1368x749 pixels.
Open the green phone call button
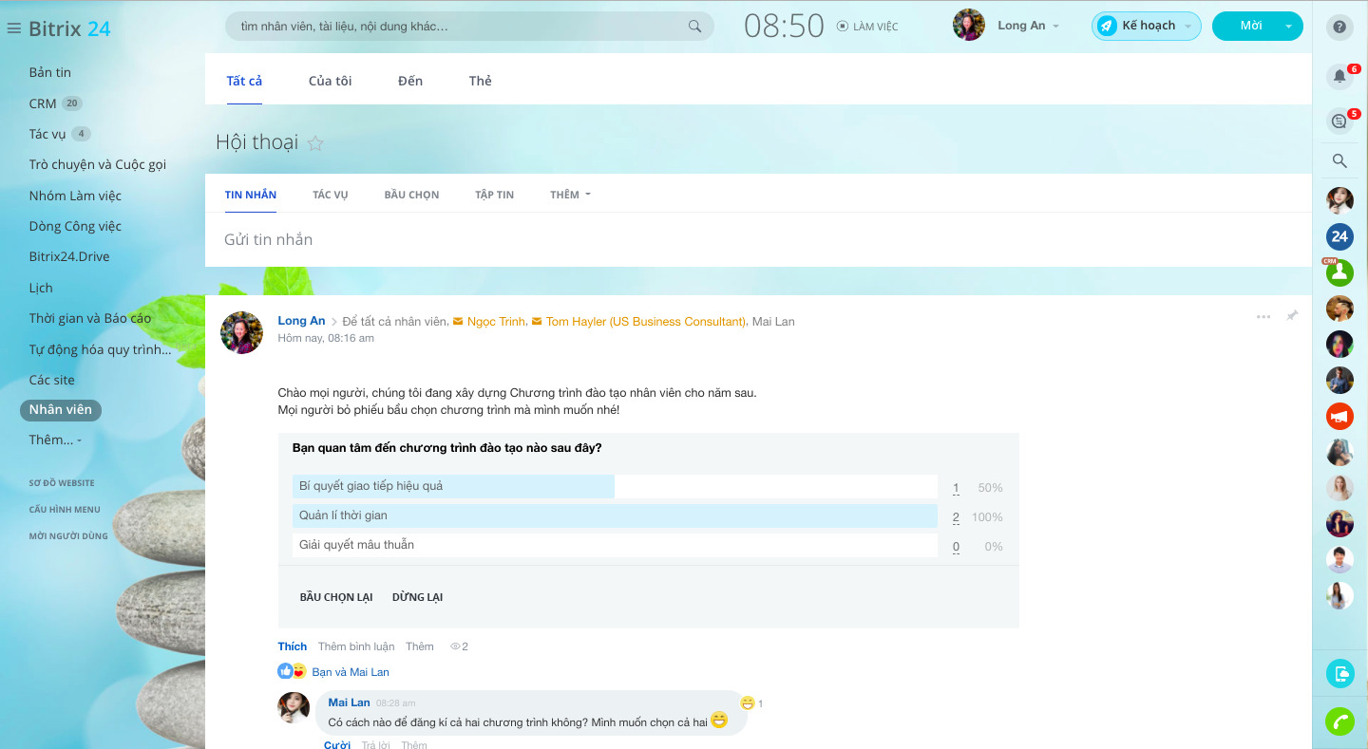pos(1339,721)
